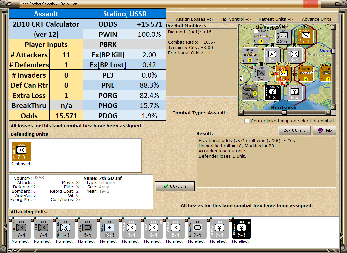The image size is (347, 253).
Task: Click the Def Can Rtr value 0
Action: tap(66, 85)
